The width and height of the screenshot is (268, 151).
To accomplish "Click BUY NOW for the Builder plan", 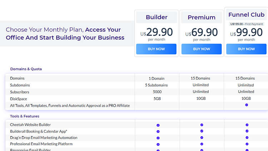I will [156, 49].
